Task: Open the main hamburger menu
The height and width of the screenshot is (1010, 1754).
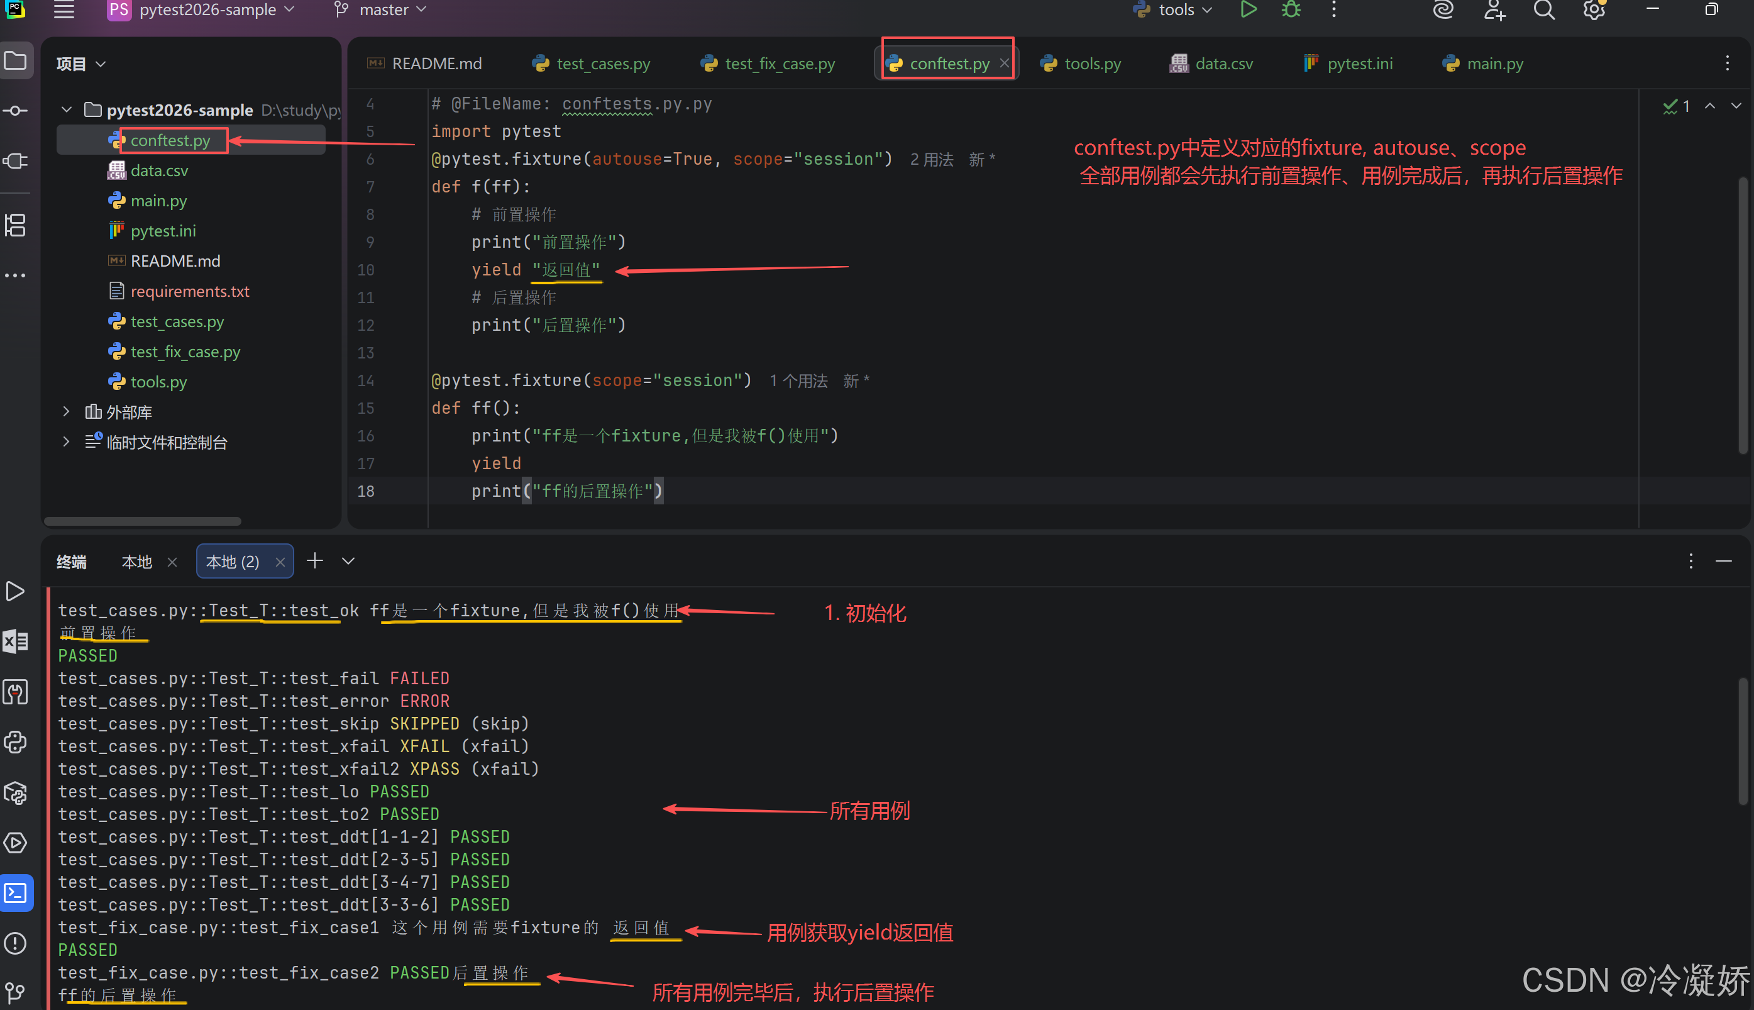Action: 63,9
